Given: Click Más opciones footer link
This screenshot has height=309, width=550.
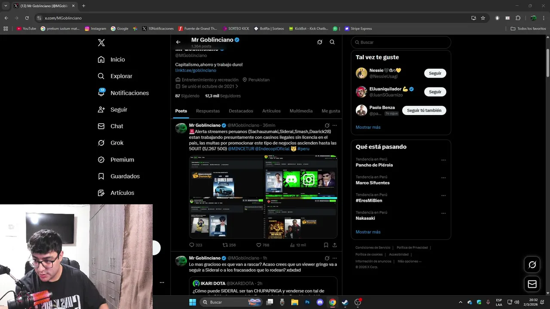Looking at the screenshot, I should (x=409, y=261).
